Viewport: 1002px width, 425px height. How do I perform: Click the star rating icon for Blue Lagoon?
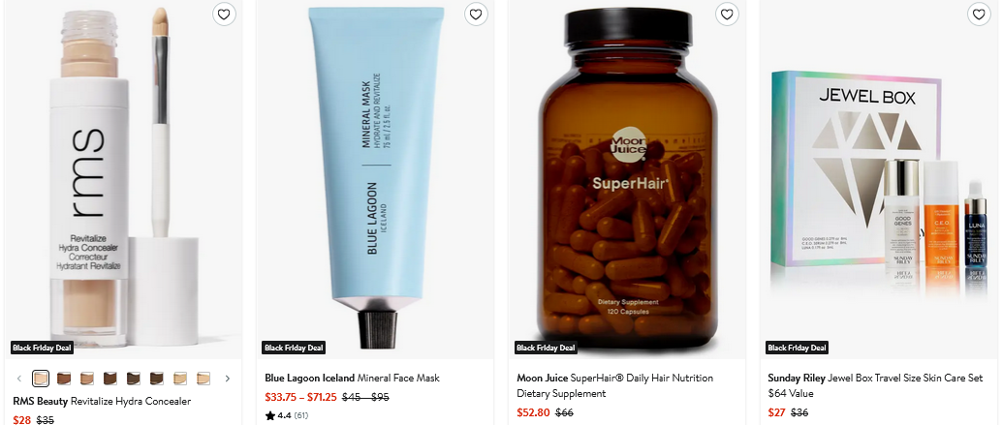[x=270, y=415]
